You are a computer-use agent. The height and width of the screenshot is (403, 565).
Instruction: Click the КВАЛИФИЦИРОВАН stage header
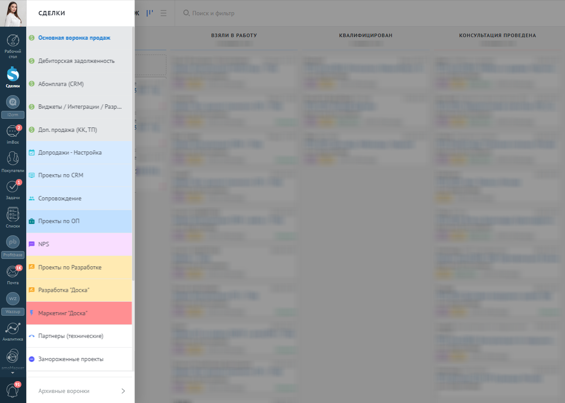pyautogui.click(x=365, y=35)
